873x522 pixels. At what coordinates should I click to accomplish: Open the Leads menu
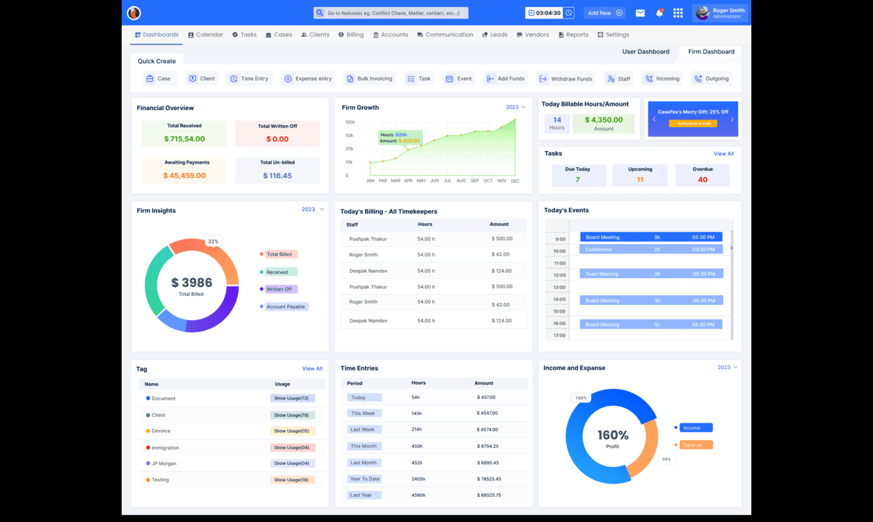tap(495, 34)
